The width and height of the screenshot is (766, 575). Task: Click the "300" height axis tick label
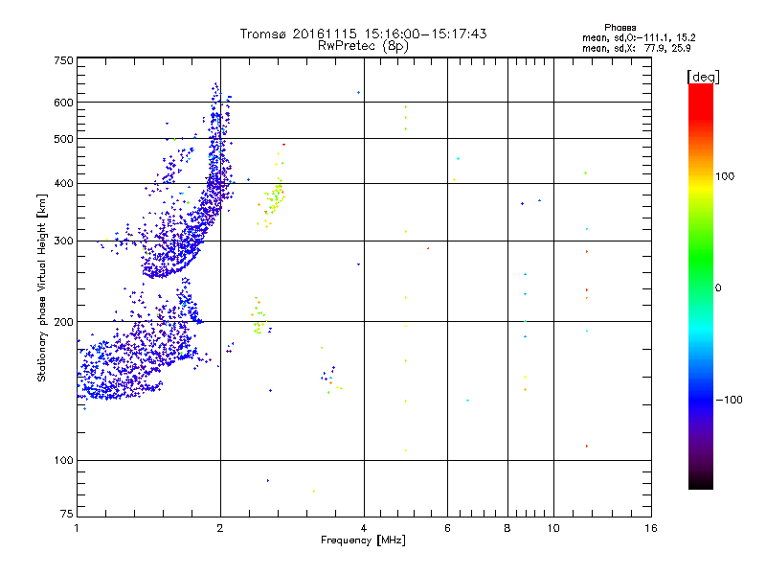tap(63, 241)
